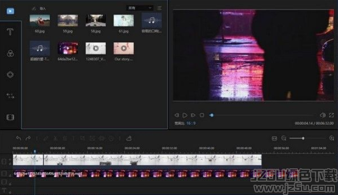This screenshot has width=338, height=195.
Task: Select the audio file in the second media row
Action: coord(40,48)
